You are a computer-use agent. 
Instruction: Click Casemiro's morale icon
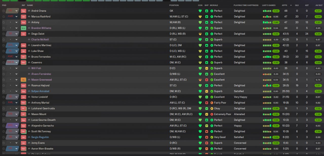pyautogui.click(x=212, y=63)
